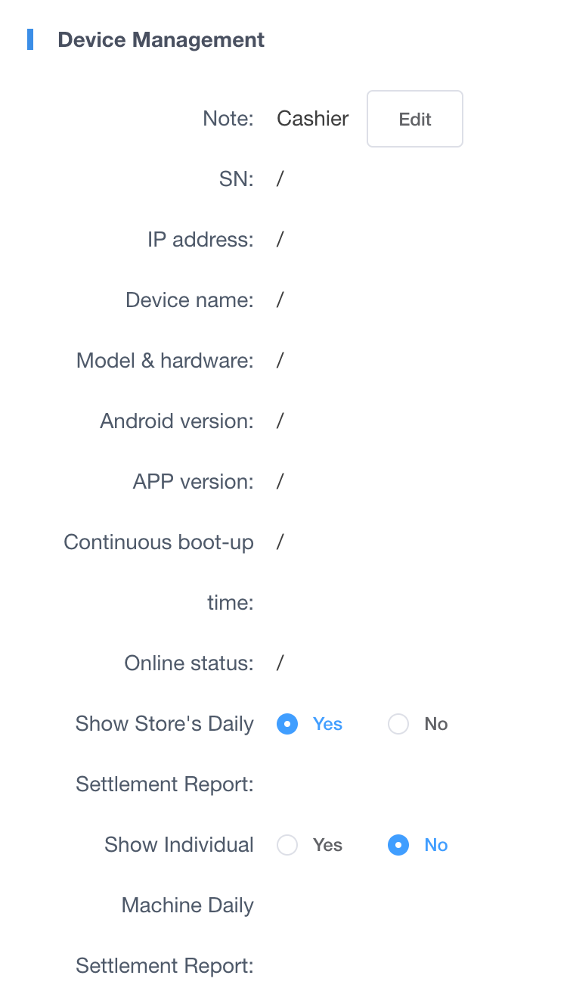Viewport: 570px width, 994px height.
Task: Select the IP address label
Action: coord(200,240)
